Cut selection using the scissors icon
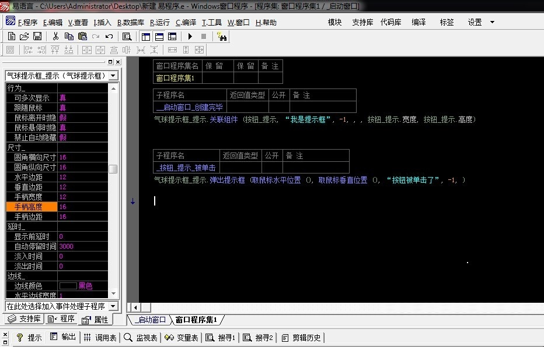This screenshot has height=347, width=544. (55, 36)
